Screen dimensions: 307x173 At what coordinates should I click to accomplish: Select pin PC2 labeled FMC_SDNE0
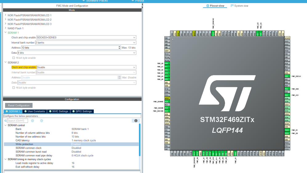pos(167,108)
